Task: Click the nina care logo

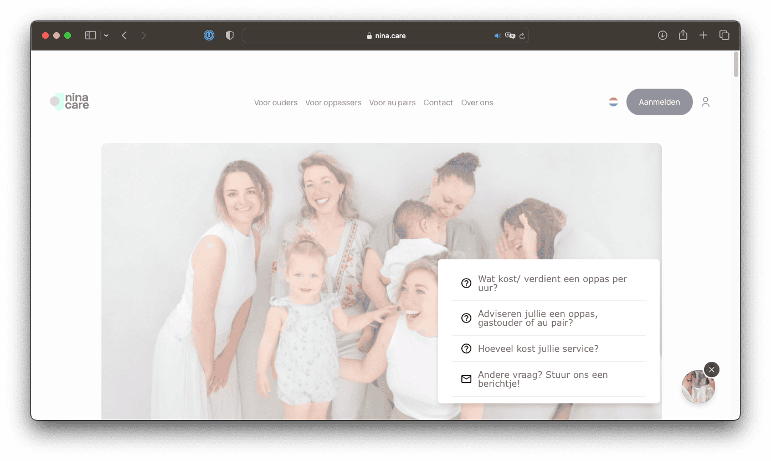Action: (x=69, y=101)
